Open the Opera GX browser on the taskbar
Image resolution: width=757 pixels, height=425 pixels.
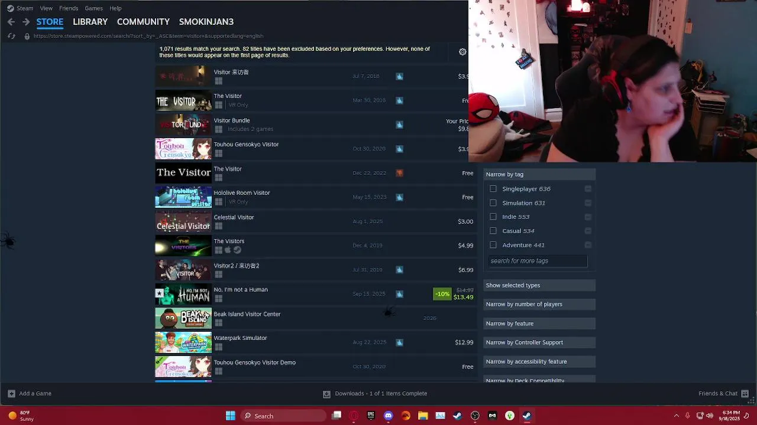click(x=354, y=416)
